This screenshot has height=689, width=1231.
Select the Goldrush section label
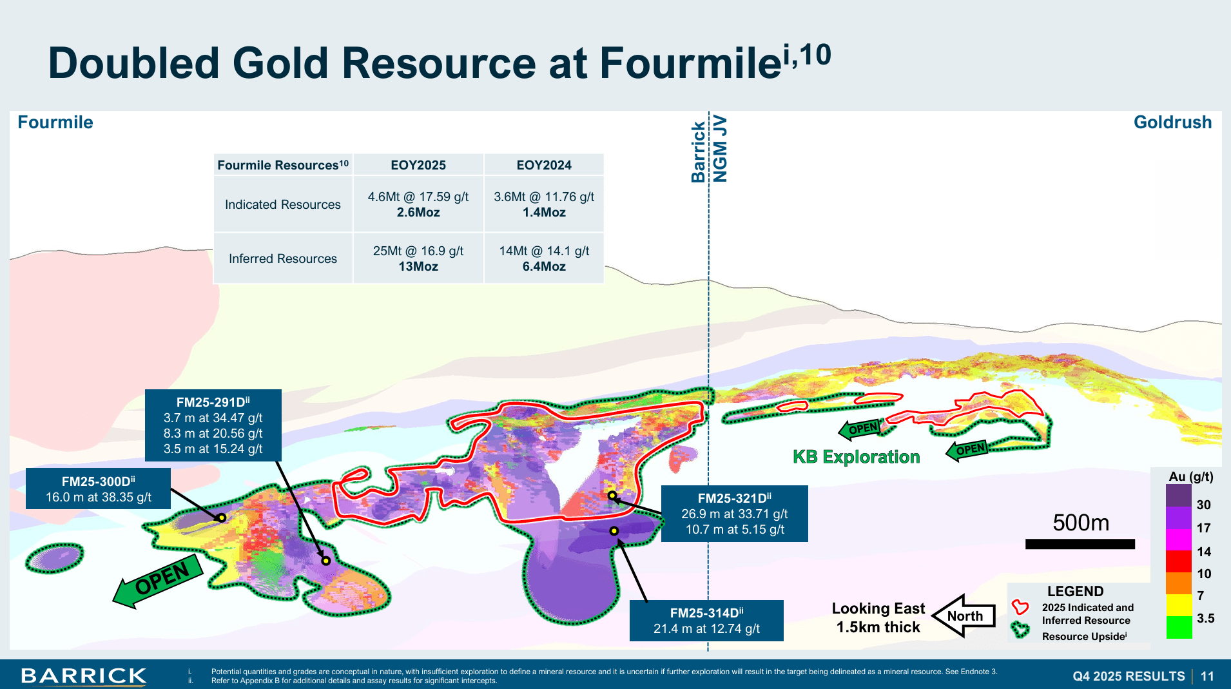[1172, 122]
